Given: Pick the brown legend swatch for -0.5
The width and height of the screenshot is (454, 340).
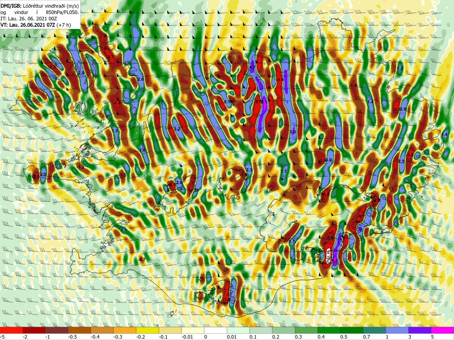Looking at the screenshot, I should coord(79,330).
